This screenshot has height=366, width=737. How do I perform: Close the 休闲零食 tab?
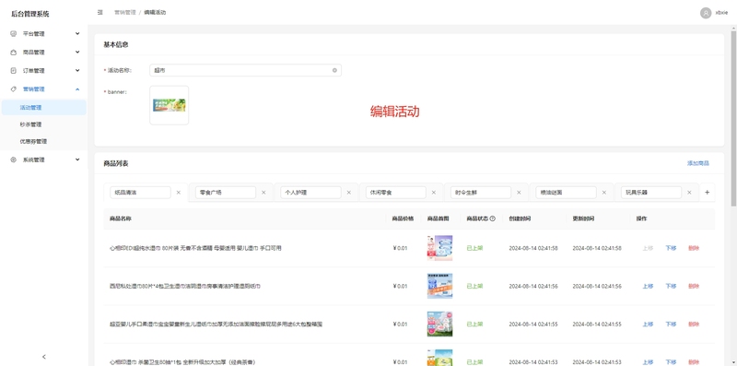coord(434,193)
